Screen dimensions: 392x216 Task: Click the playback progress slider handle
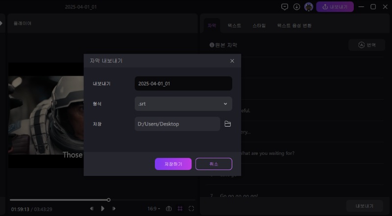point(108,200)
